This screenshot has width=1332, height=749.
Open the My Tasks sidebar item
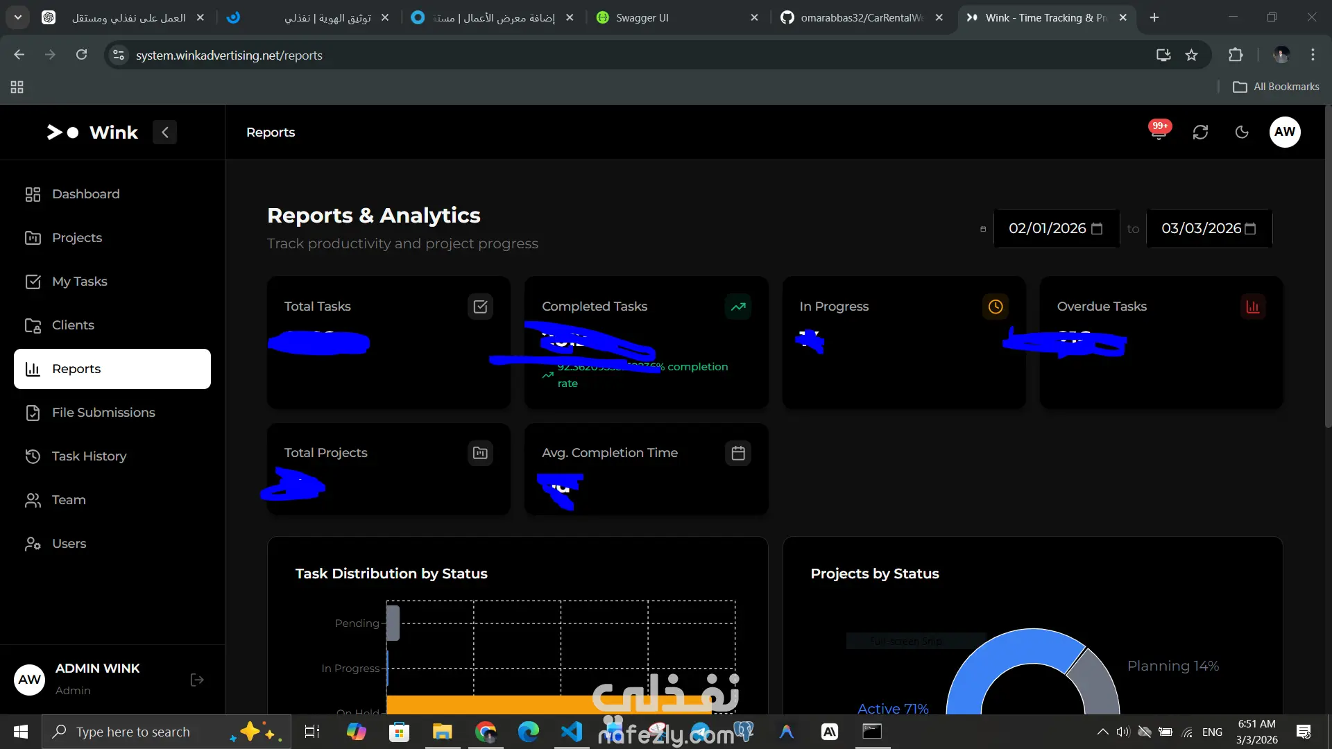coord(79,282)
